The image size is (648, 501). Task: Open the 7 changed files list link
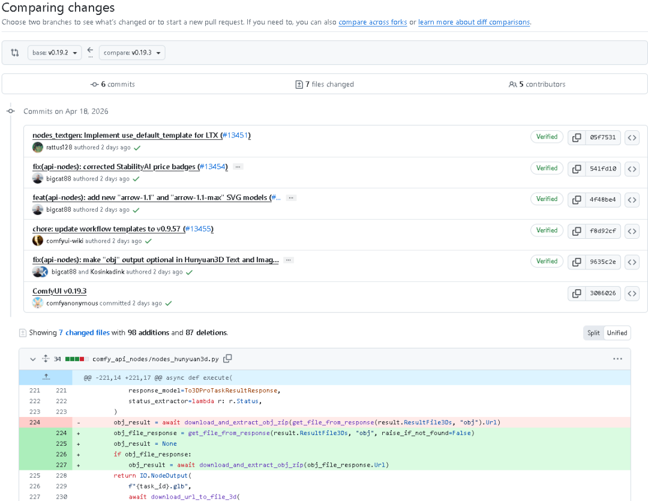(84, 333)
